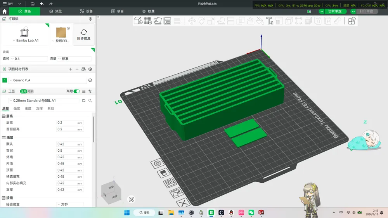The image size is (388, 218).
Task: Switch to the 项目 tab
Action: (117, 11)
